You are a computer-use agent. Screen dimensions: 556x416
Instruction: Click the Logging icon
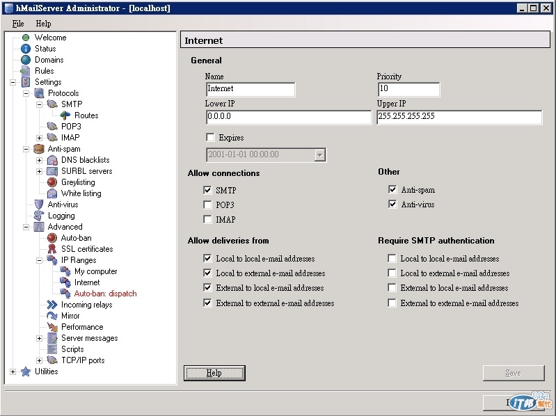(39, 216)
